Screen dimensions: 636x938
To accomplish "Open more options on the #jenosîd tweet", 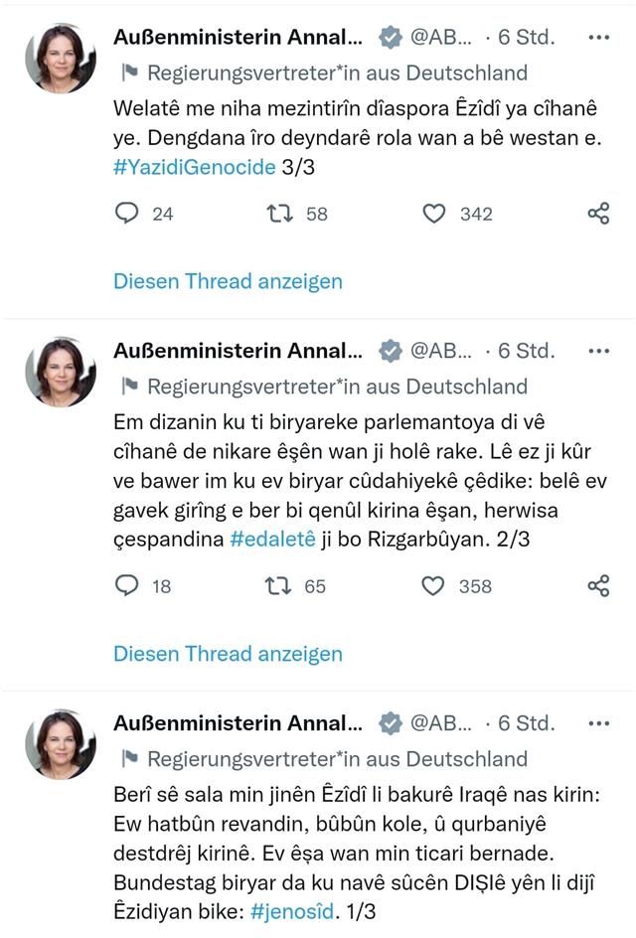I will [x=598, y=723].
